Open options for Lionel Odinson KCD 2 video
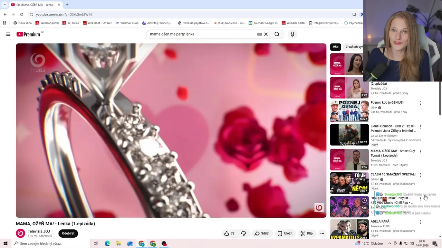Image resolution: width=442 pixels, height=248 pixels. [x=421, y=127]
